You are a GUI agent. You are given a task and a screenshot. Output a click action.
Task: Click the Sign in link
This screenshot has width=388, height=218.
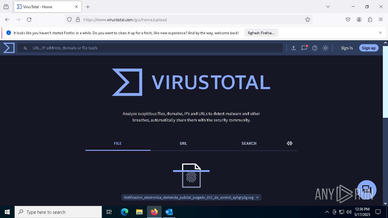[347, 48]
